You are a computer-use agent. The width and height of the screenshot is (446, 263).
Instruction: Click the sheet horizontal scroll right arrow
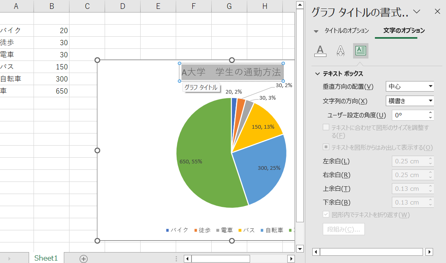[291, 259]
